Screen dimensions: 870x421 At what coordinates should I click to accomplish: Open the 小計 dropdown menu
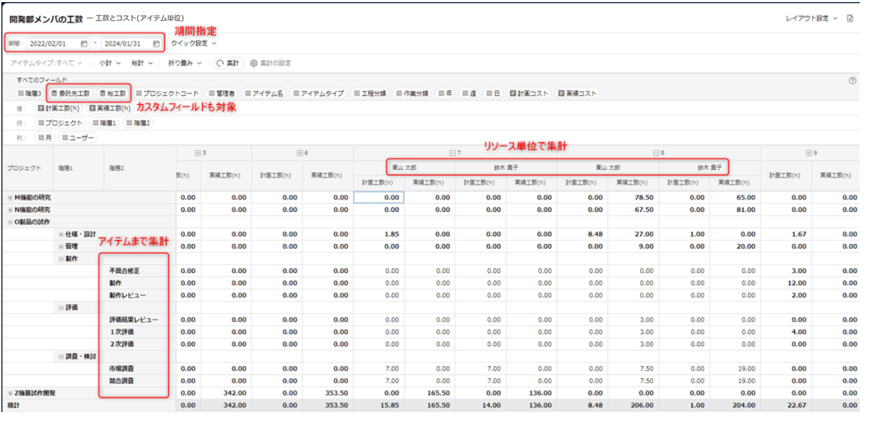(109, 63)
